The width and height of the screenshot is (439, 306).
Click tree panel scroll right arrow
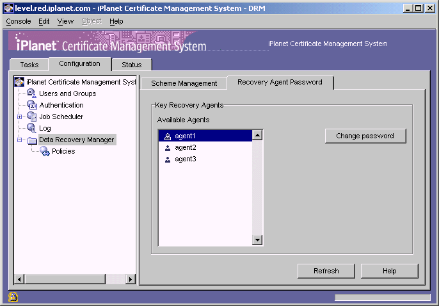coord(130,279)
